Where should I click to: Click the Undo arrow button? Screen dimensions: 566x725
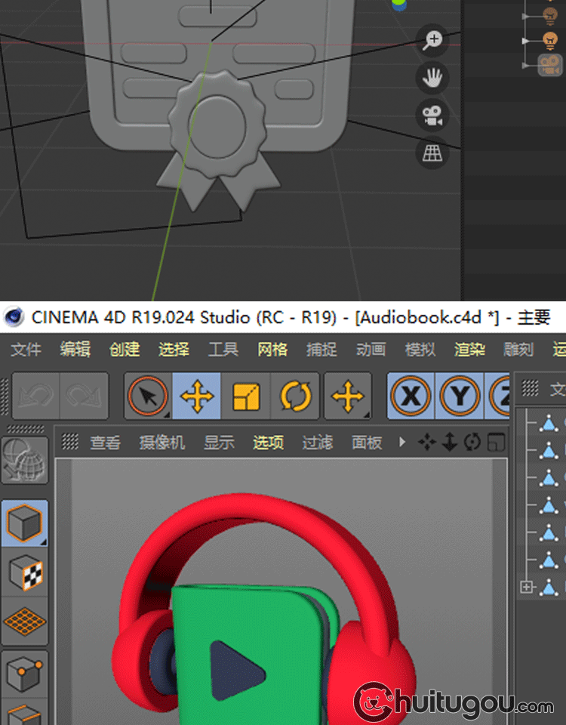pyautogui.click(x=36, y=396)
